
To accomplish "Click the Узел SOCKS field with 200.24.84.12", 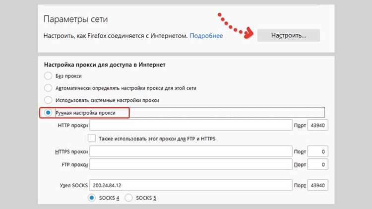I will (191, 185).
